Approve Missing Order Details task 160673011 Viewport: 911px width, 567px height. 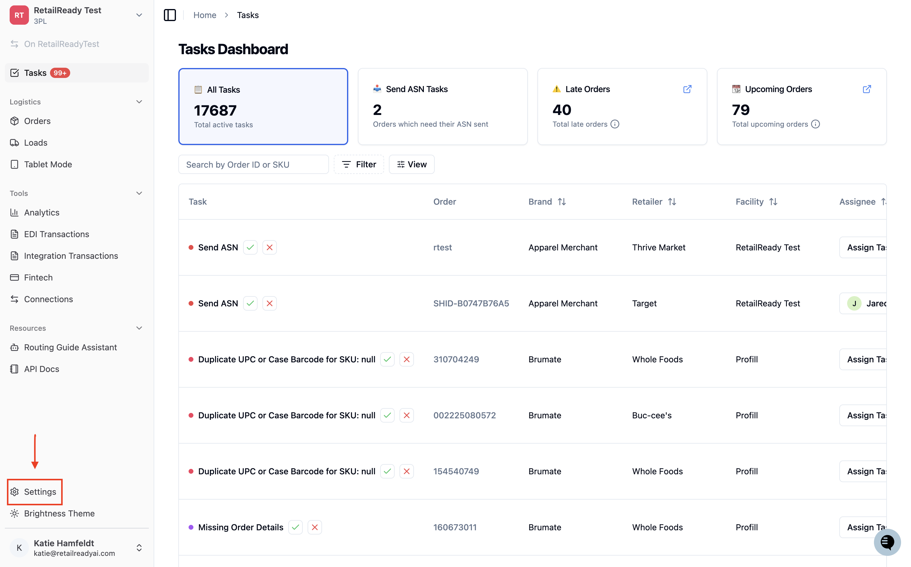pos(296,527)
